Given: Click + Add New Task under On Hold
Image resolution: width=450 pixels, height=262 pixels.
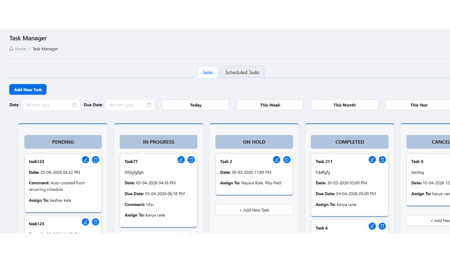Looking at the screenshot, I should (x=254, y=210).
